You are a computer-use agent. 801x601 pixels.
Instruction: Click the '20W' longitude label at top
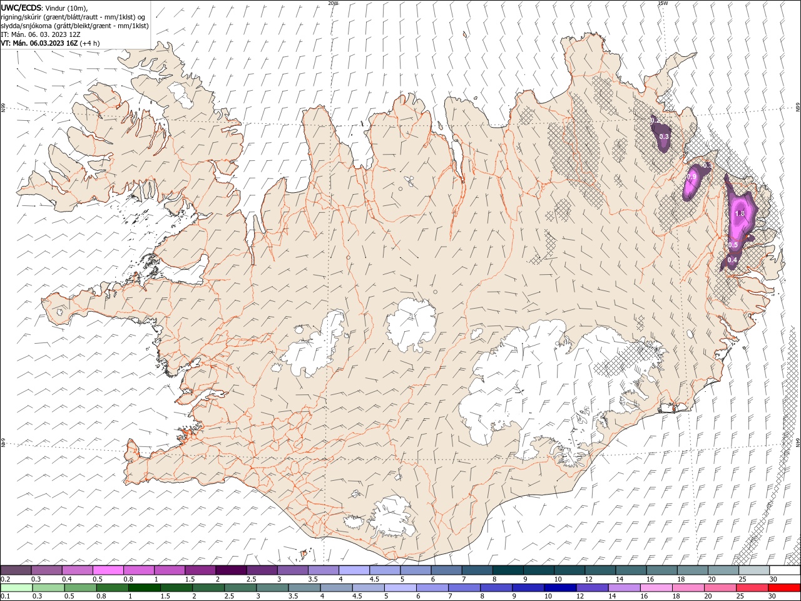pyautogui.click(x=333, y=3)
